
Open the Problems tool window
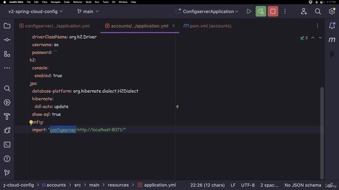[x=7, y=159]
